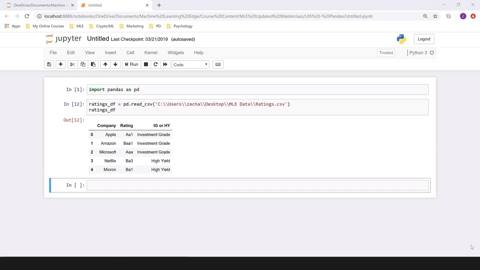Click the Company column header
Viewport: 480px width, 270px height.
pos(106,126)
